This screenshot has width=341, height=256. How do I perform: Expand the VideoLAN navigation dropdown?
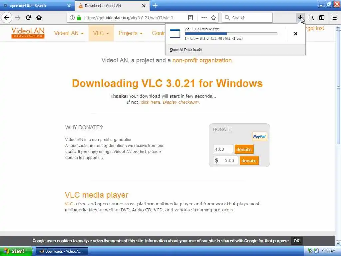69,33
